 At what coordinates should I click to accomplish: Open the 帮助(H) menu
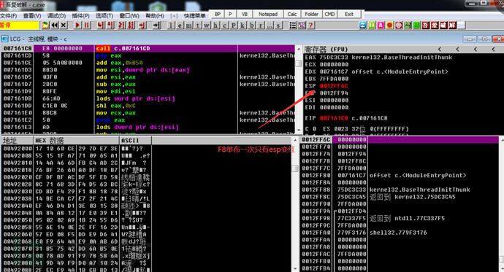155,15
